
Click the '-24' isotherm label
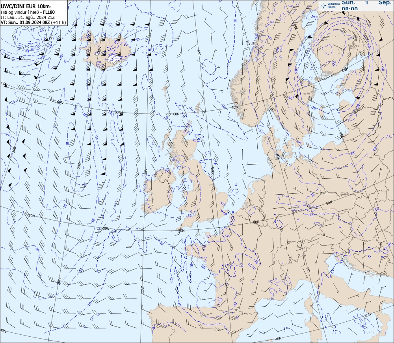click(x=27, y=50)
